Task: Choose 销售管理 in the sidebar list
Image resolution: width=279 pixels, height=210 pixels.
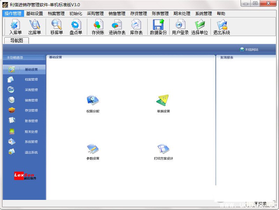Action: point(31,100)
